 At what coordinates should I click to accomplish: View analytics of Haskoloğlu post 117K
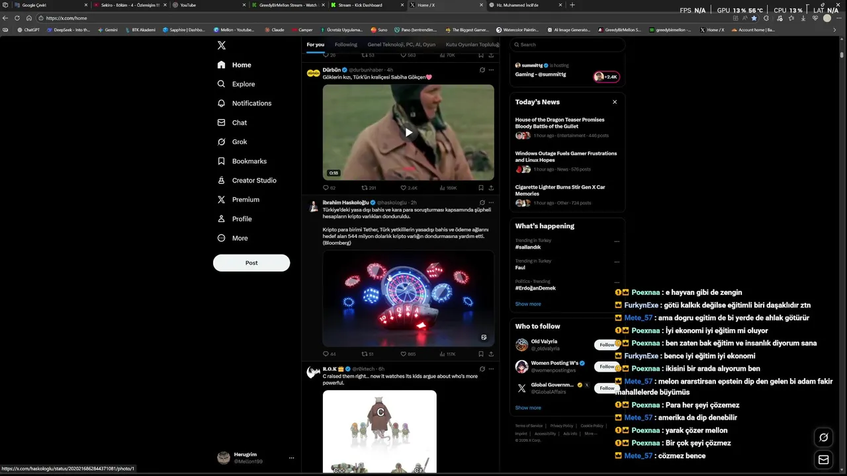[x=447, y=354]
